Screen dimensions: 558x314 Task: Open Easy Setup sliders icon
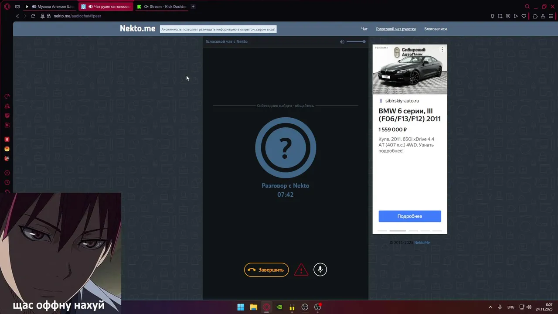(x=551, y=16)
